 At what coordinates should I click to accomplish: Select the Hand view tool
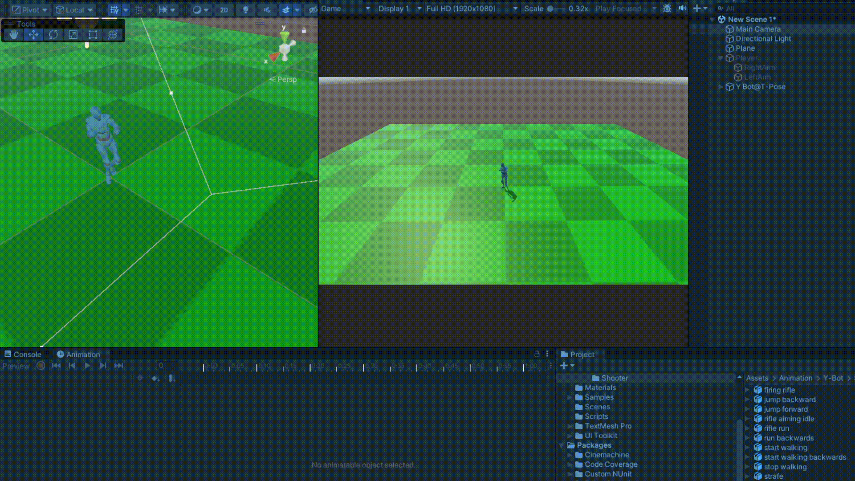[x=14, y=35]
